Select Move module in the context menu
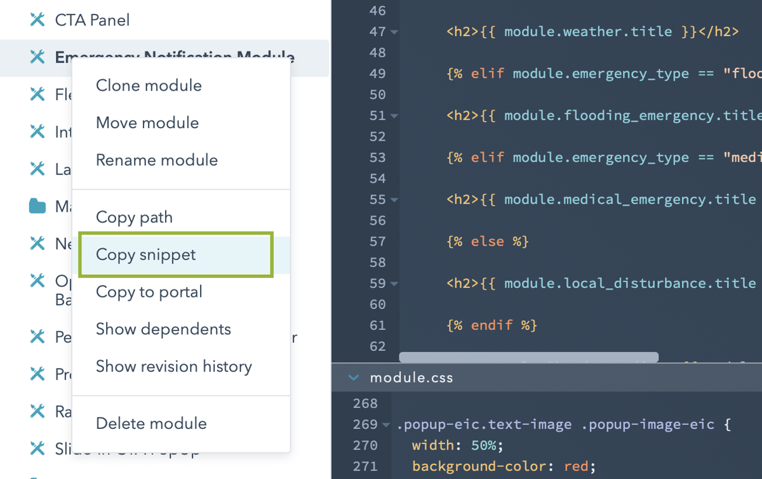This screenshot has width=762, height=479. [182, 122]
